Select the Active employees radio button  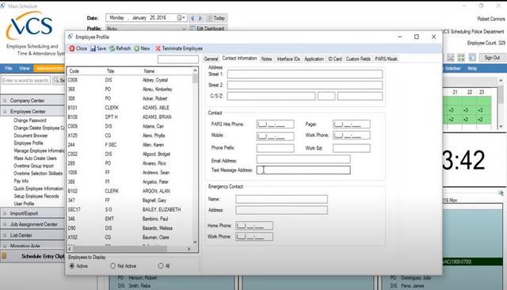pyautogui.click(x=72, y=265)
